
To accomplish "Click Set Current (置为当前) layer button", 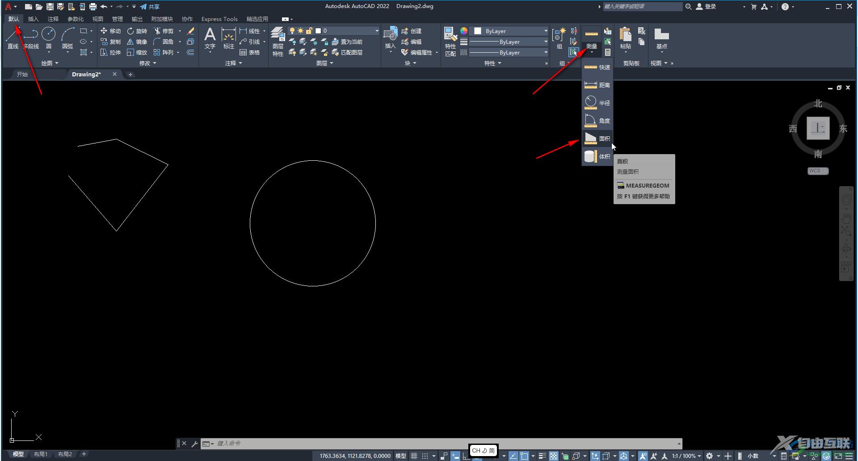I will tap(347, 42).
